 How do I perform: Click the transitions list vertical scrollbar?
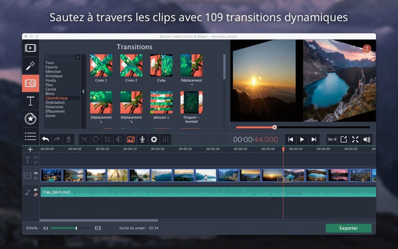tap(224, 67)
